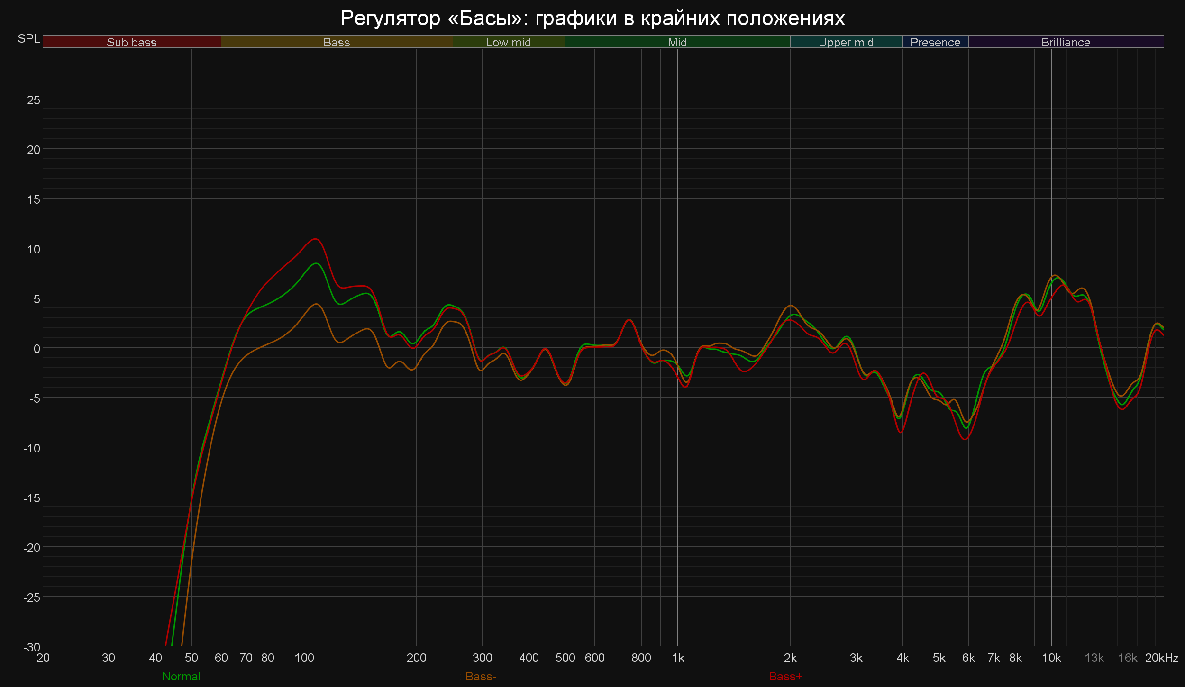Select the Mid frequency band header
Image resolution: width=1185 pixels, height=687 pixels.
point(677,42)
